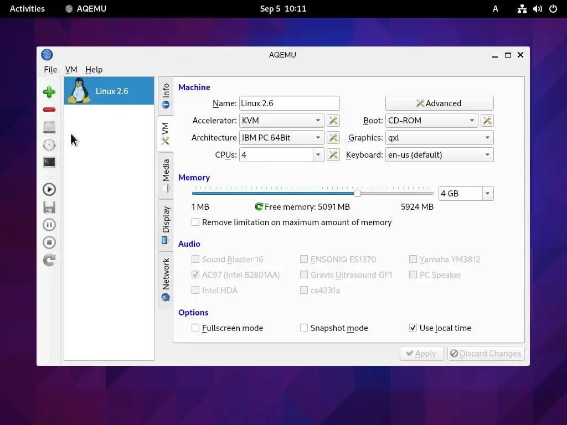The height and width of the screenshot is (425, 567).
Task: Select the VM vertical tab
Action: (x=165, y=134)
